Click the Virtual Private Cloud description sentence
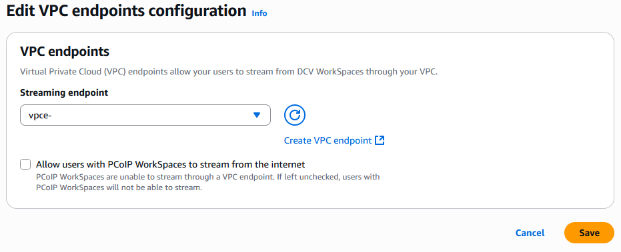Screen dimensions: 621x252 tap(229, 72)
